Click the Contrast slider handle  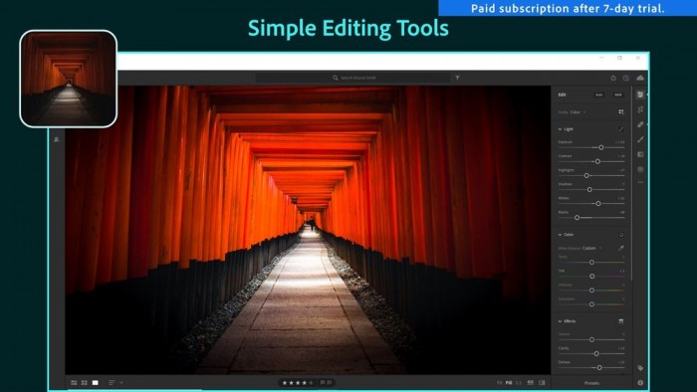597,161
